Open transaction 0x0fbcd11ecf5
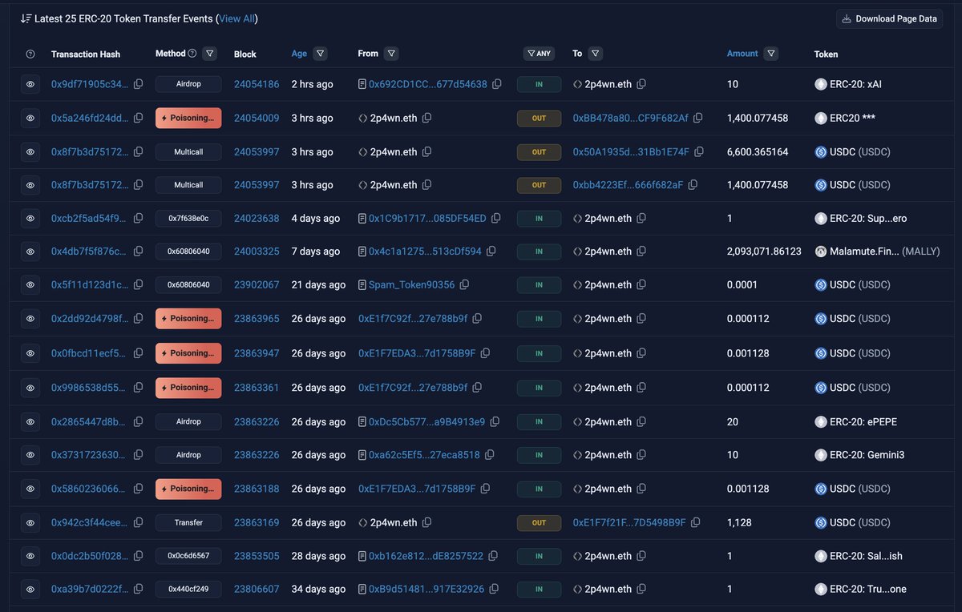962x612 pixels. coord(89,353)
